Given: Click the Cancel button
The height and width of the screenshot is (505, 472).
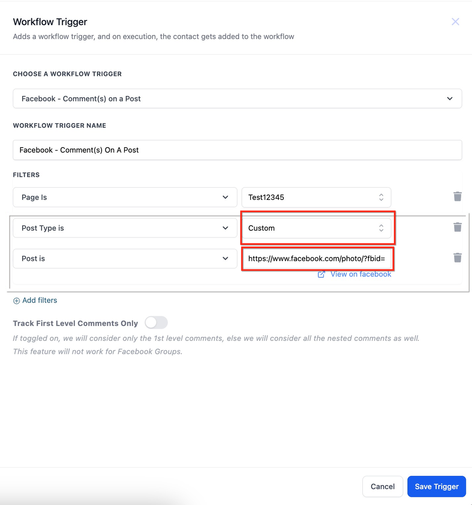Looking at the screenshot, I should (x=382, y=487).
